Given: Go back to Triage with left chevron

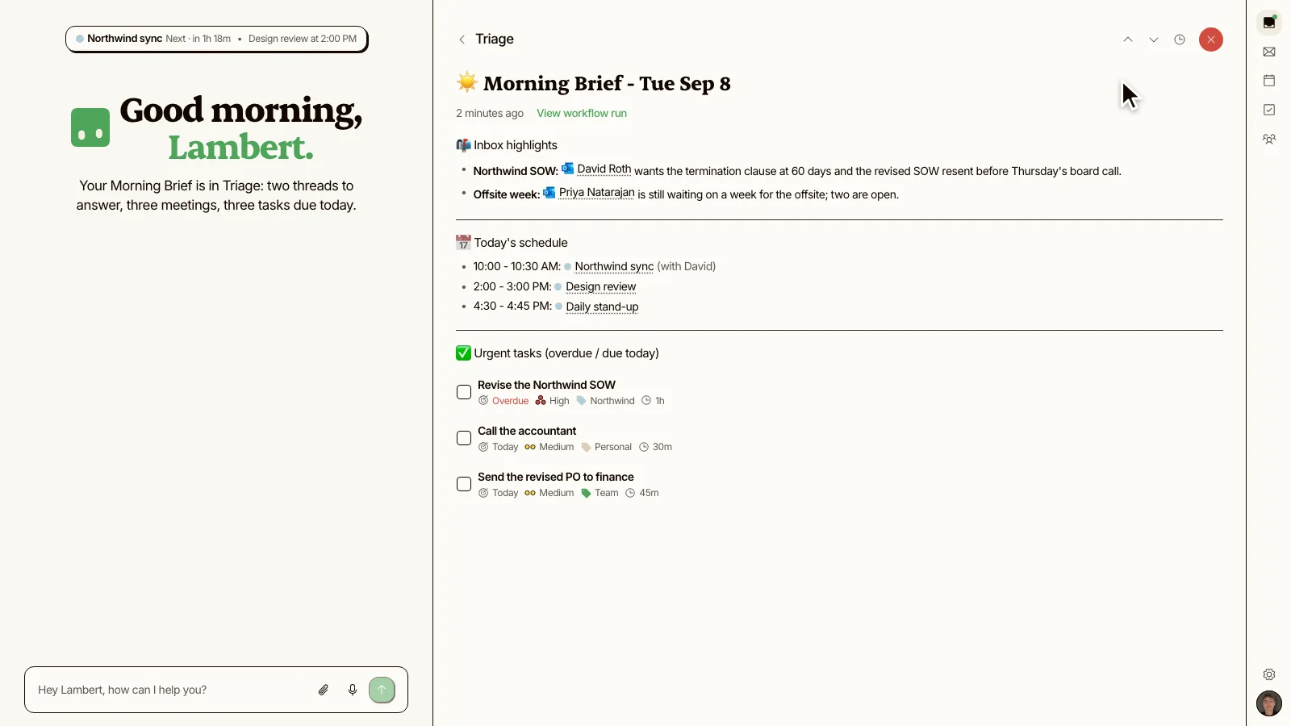Looking at the screenshot, I should pyautogui.click(x=462, y=40).
